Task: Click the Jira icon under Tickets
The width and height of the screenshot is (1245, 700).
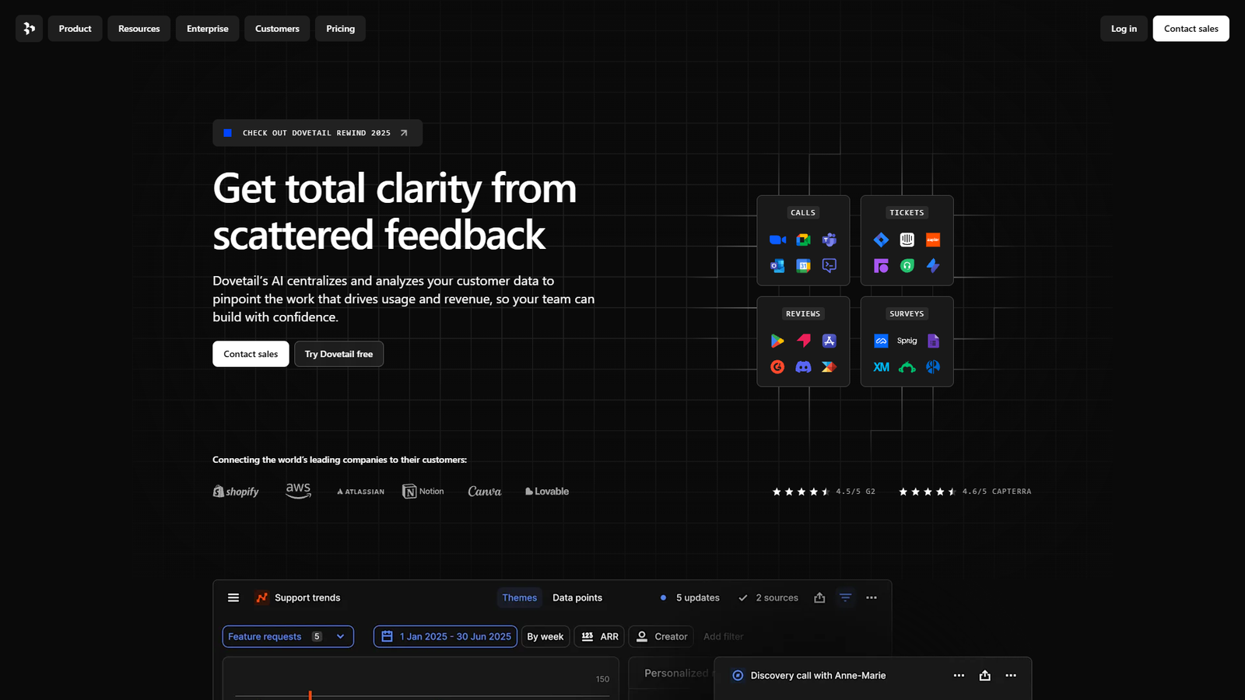Action: [x=881, y=240]
